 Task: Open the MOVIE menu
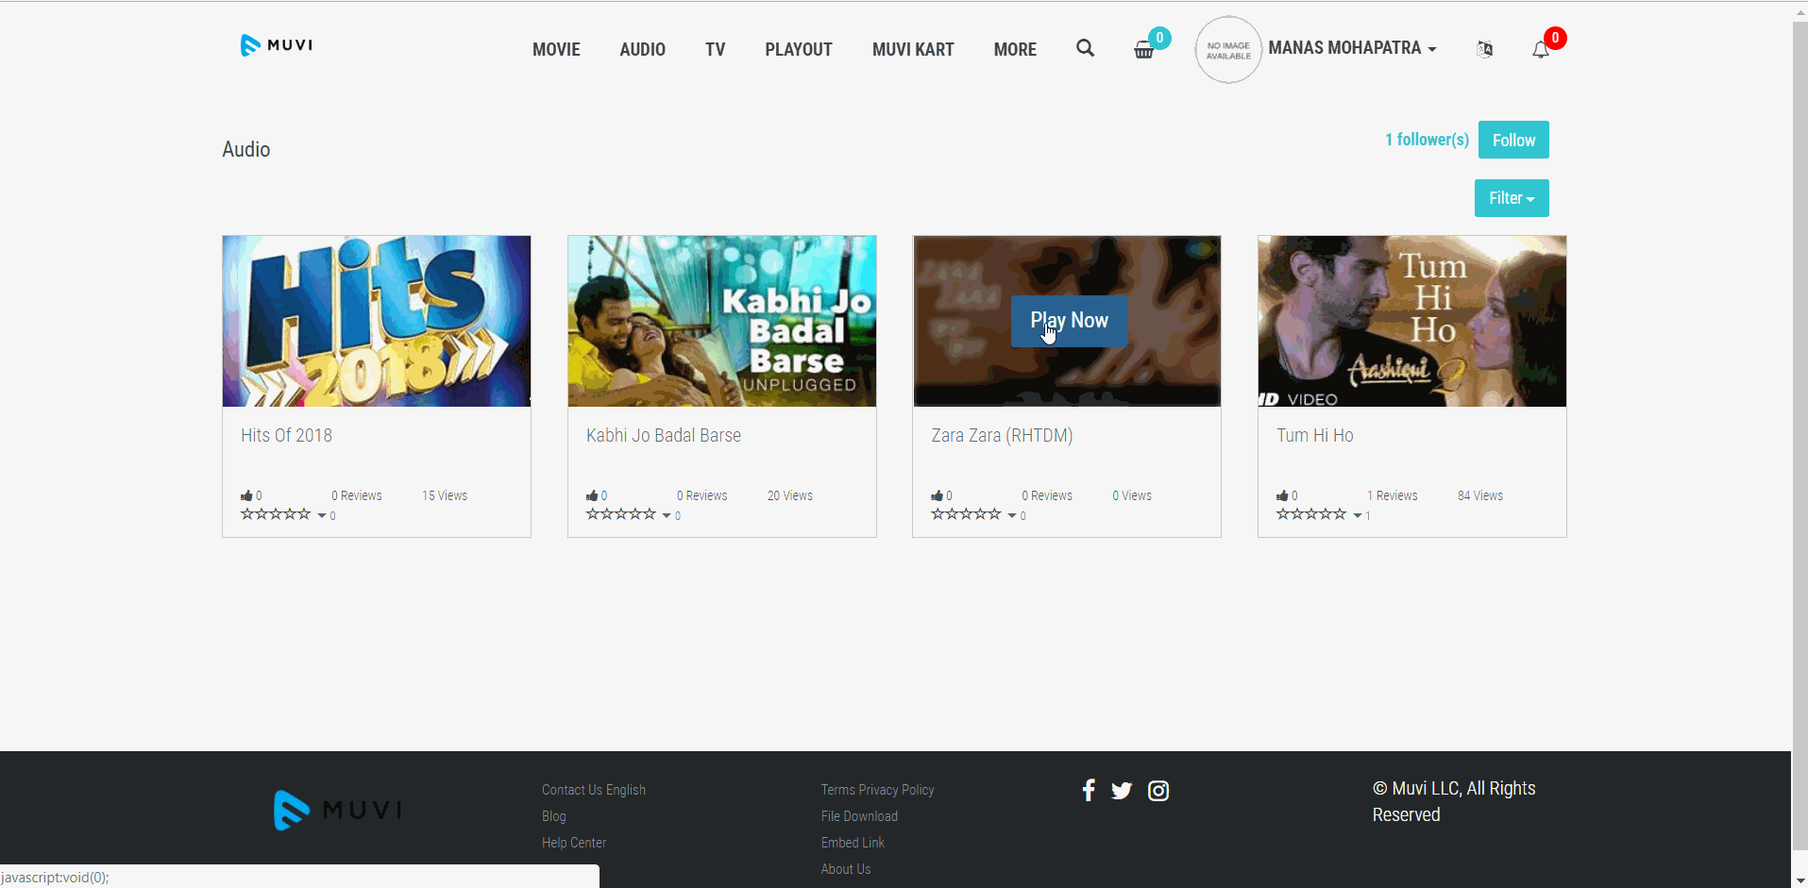(556, 50)
